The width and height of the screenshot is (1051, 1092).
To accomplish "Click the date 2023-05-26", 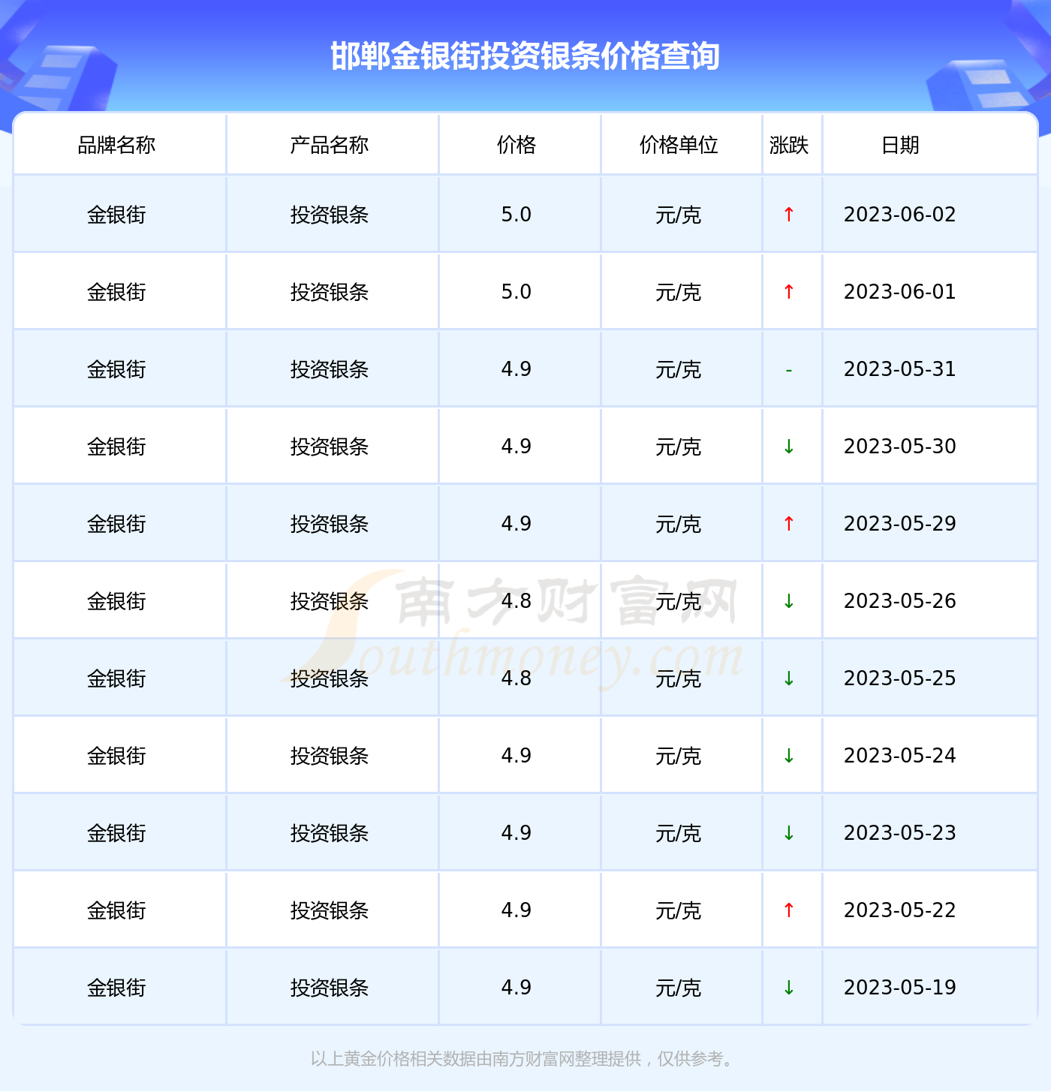I will [x=900, y=601].
